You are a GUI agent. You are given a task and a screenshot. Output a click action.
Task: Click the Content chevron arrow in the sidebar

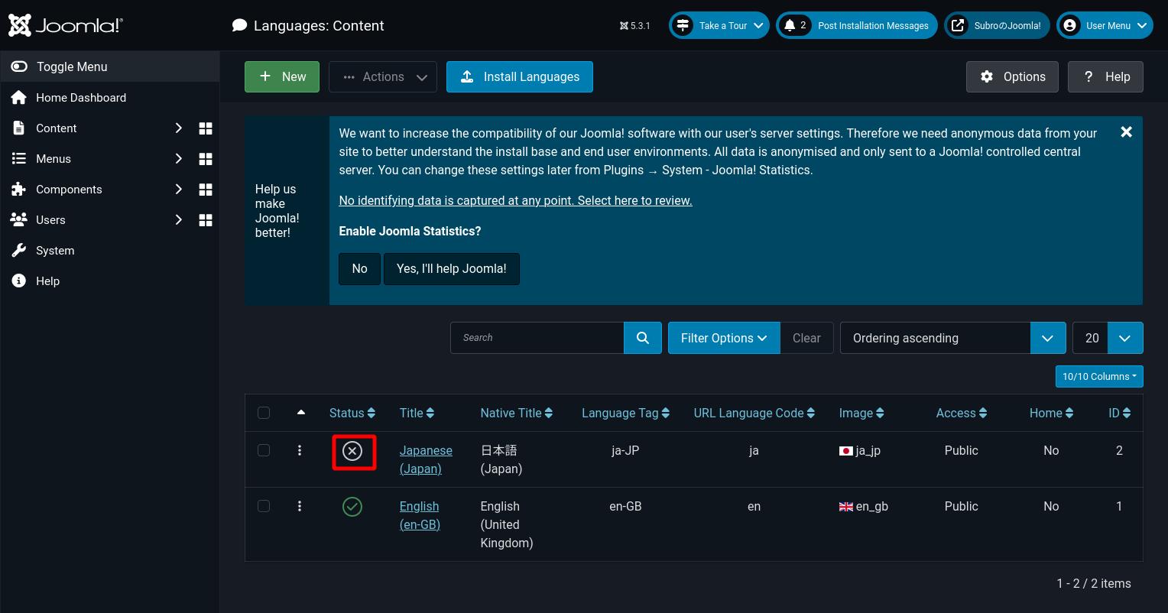coord(178,128)
